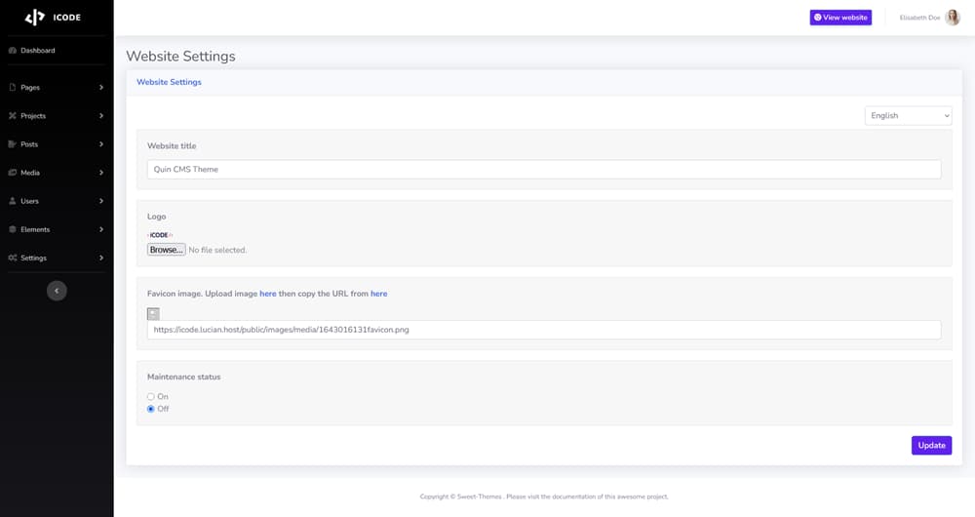Click the View website button
The height and width of the screenshot is (517, 975).
pos(839,18)
